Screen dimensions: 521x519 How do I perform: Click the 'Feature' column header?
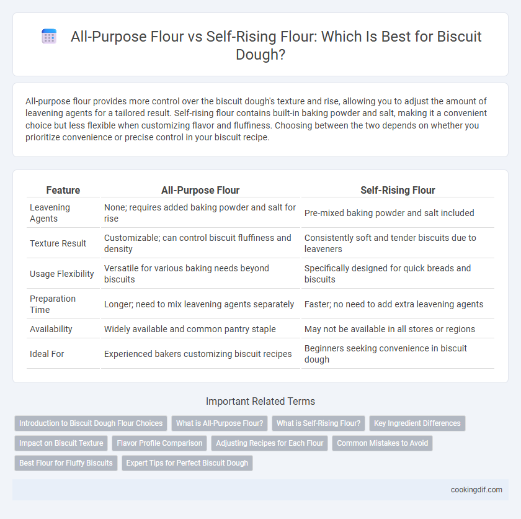coord(63,190)
